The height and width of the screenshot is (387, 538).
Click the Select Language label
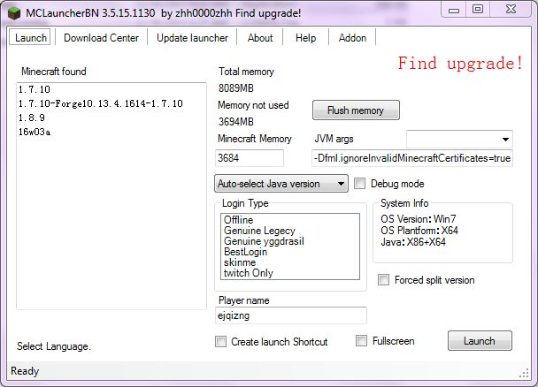point(53,346)
